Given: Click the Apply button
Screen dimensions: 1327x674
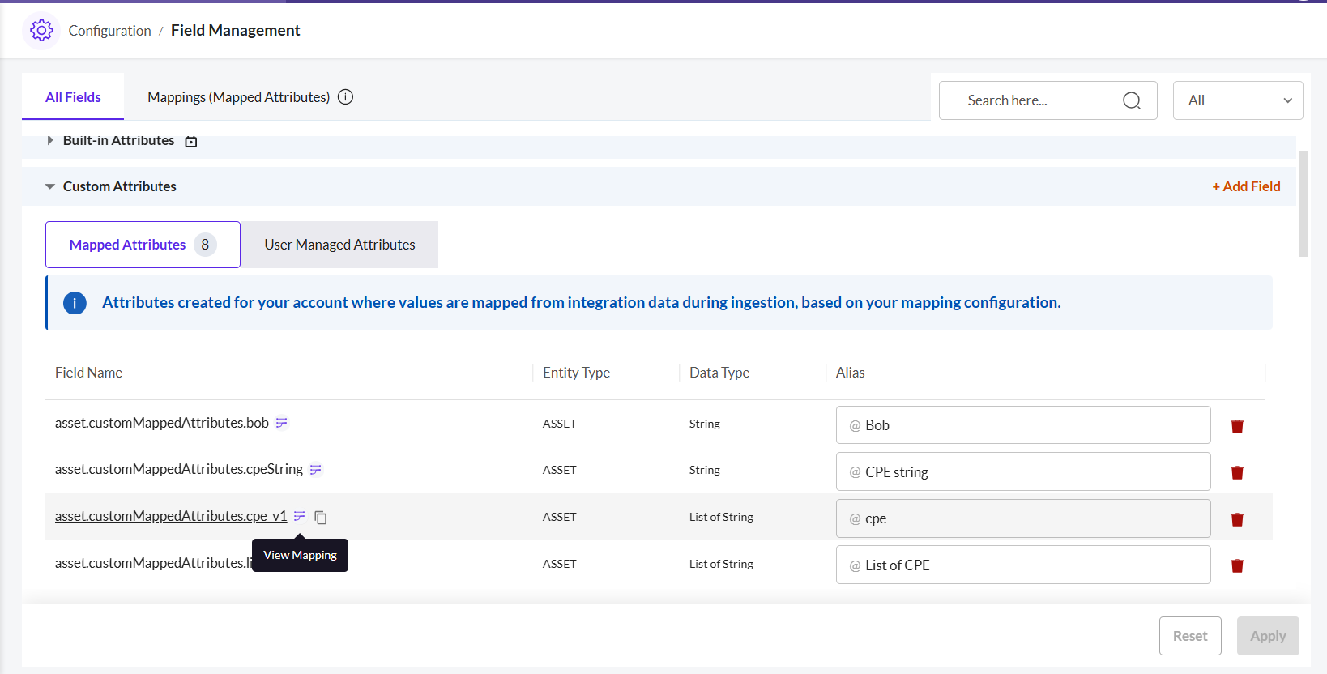Looking at the screenshot, I should point(1268,636).
